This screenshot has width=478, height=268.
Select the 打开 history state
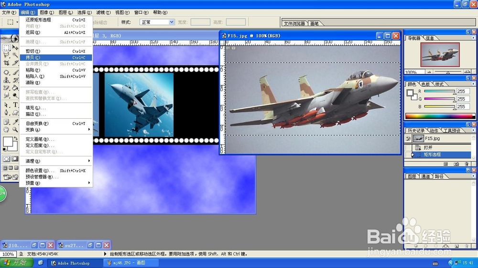[441, 147]
